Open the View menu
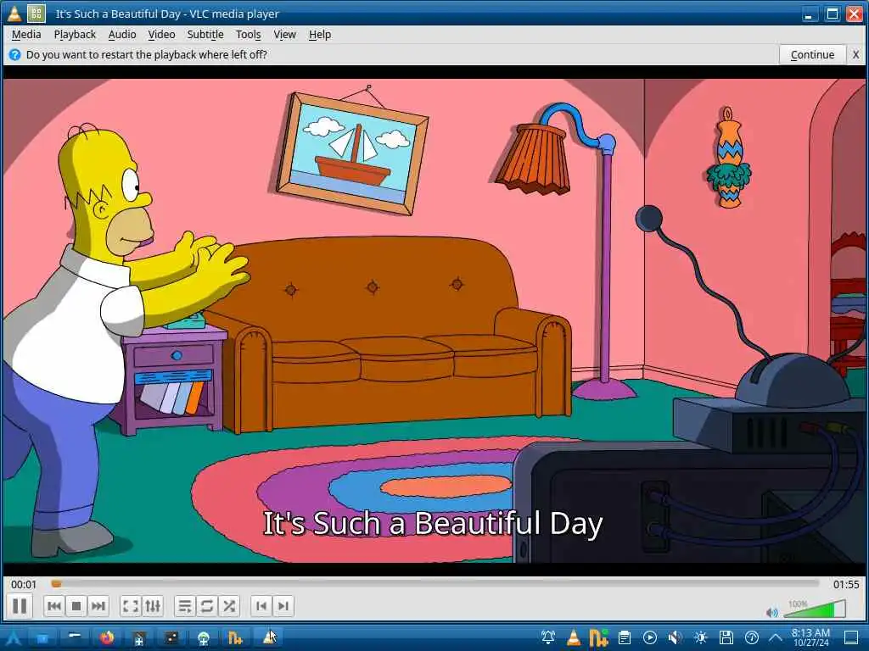 pyautogui.click(x=284, y=34)
